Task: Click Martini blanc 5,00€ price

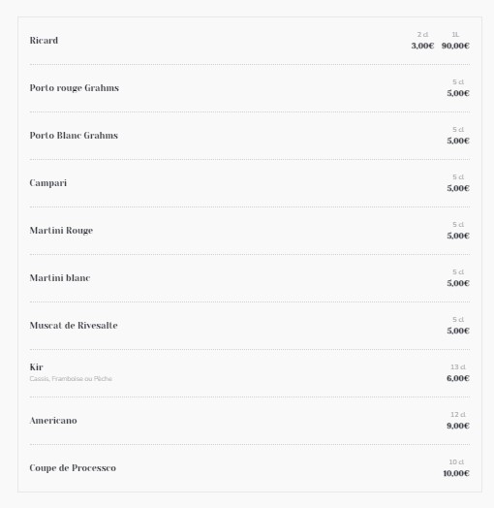Action: tap(458, 283)
